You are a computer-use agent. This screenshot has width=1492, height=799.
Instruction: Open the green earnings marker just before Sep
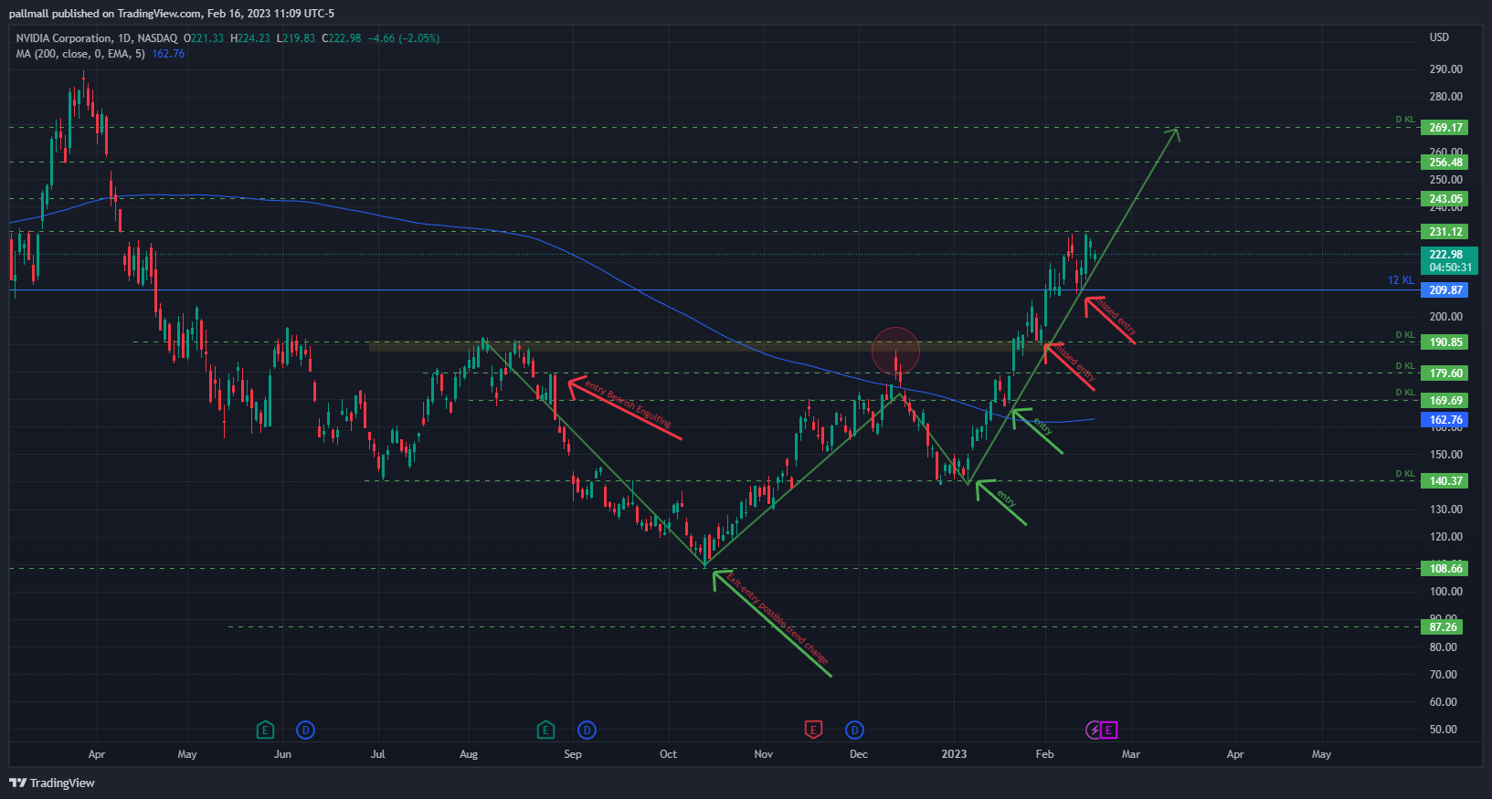coord(545,730)
